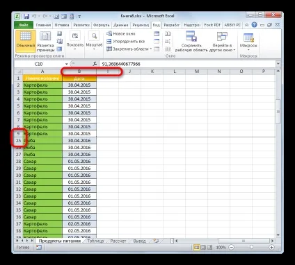Click Новое окно button

click(x=121, y=34)
